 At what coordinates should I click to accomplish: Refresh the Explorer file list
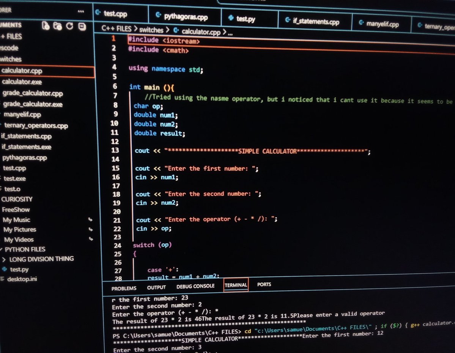click(x=70, y=26)
